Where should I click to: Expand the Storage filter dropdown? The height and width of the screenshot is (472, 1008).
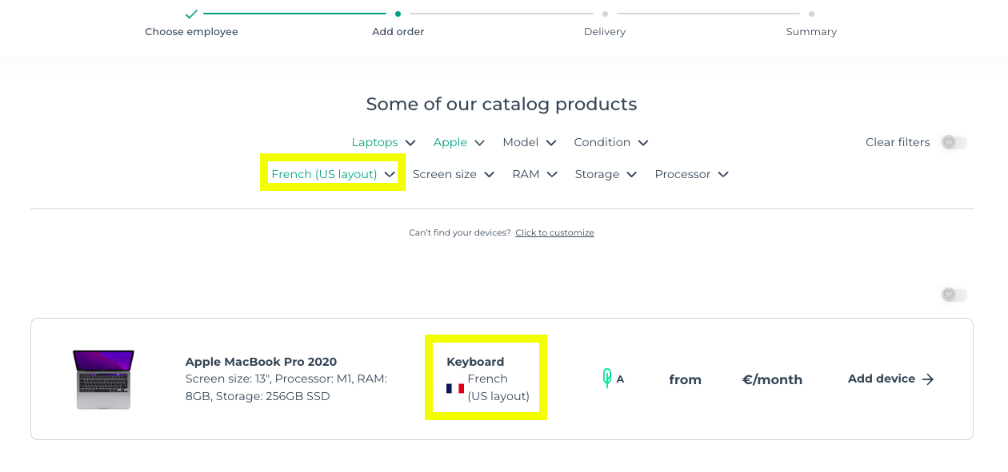[606, 174]
